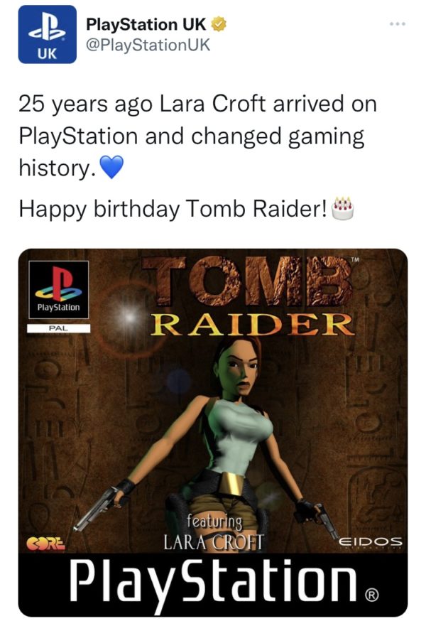Click the registered trademark symbol
The width and height of the screenshot is (426, 621).
click(x=373, y=594)
